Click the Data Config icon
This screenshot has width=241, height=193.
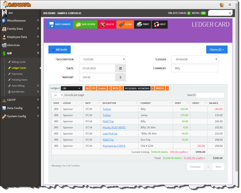(4, 108)
